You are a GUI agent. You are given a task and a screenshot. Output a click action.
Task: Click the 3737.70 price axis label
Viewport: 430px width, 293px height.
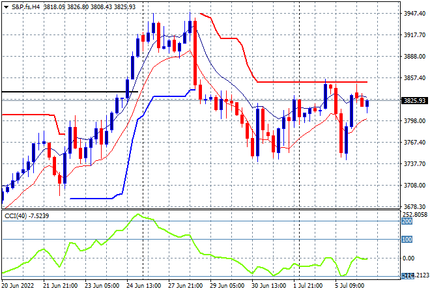point(414,164)
